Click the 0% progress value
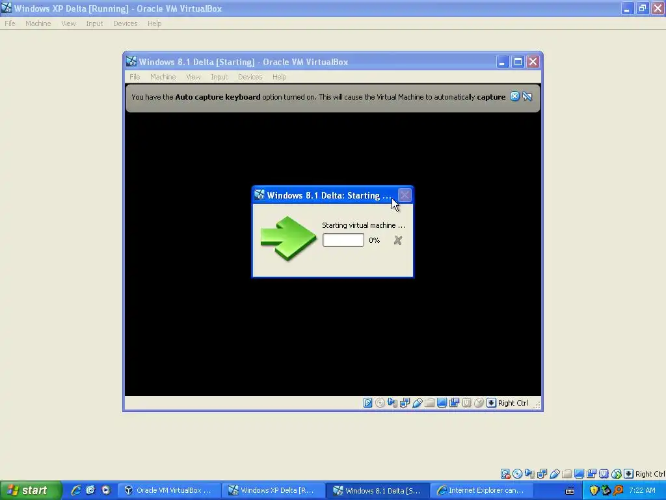Image resolution: width=666 pixels, height=500 pixels. 374,240
